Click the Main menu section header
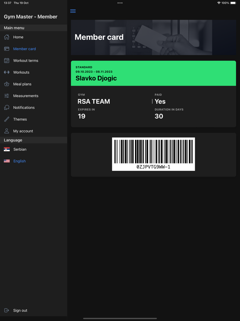This screenshot has width=240, height=321. pos(34,28)
